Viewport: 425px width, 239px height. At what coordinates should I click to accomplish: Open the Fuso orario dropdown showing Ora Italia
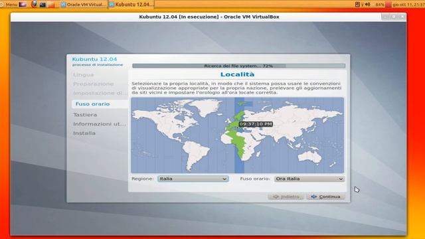coord(309,179)
